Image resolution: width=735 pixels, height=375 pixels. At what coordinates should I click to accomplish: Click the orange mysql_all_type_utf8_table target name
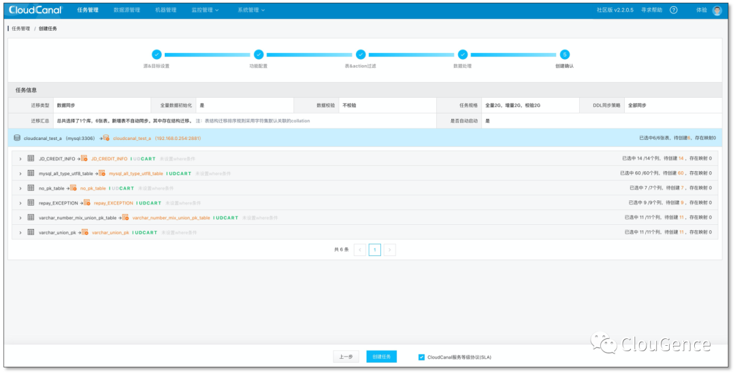click(136, 174)
